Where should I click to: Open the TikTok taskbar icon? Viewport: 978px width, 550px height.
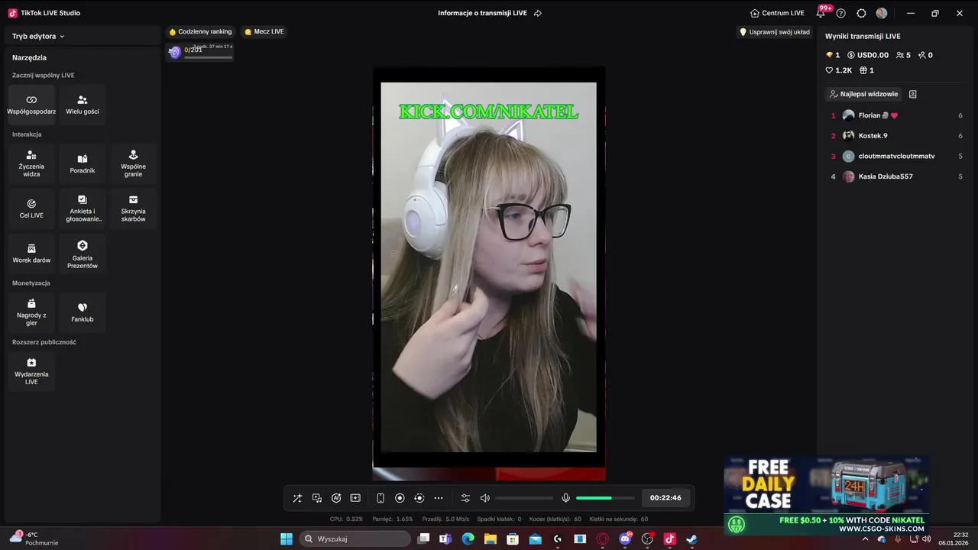pos(670,539)
